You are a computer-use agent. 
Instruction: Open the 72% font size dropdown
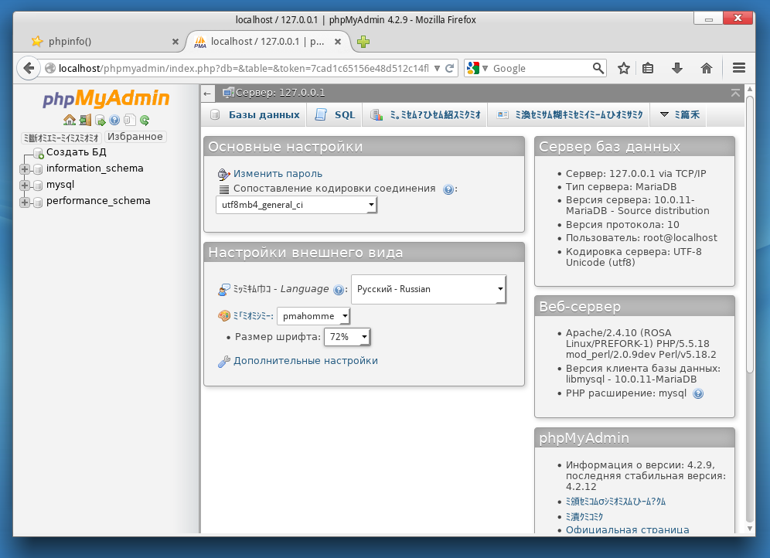click(347, 337)
